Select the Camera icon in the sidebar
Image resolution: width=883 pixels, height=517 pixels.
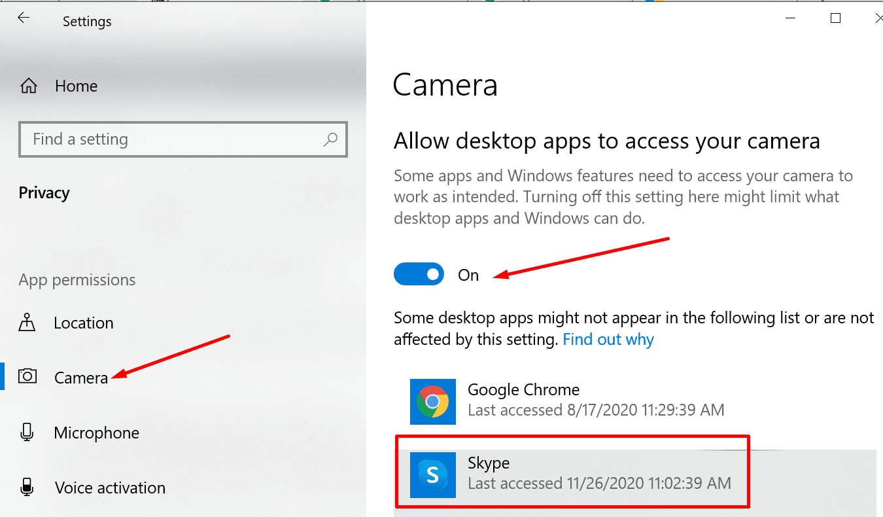pos(27,376)
